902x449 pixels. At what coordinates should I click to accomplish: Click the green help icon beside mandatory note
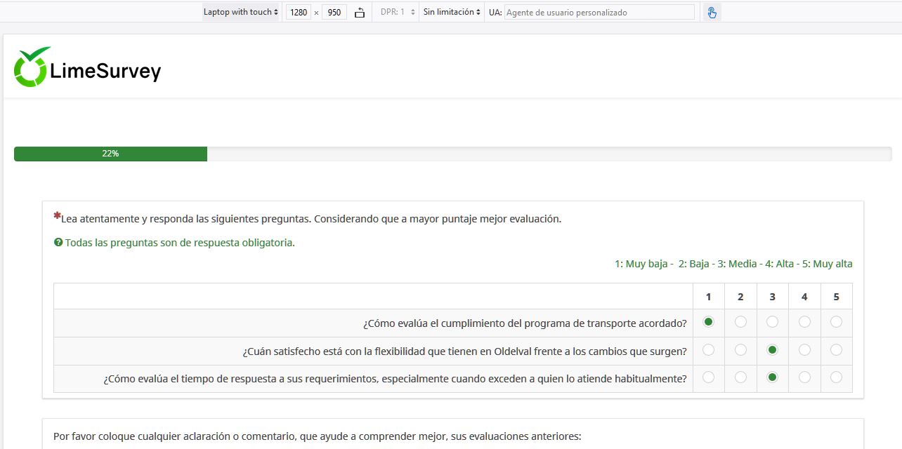point(58,243)
